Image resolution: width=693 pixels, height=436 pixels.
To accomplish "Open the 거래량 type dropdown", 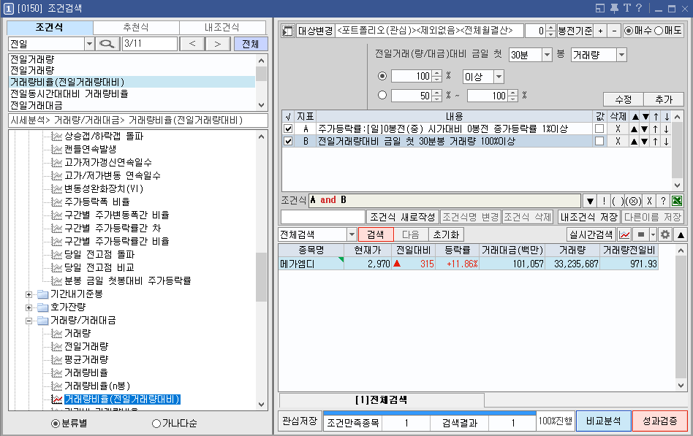I will point(622,55).
